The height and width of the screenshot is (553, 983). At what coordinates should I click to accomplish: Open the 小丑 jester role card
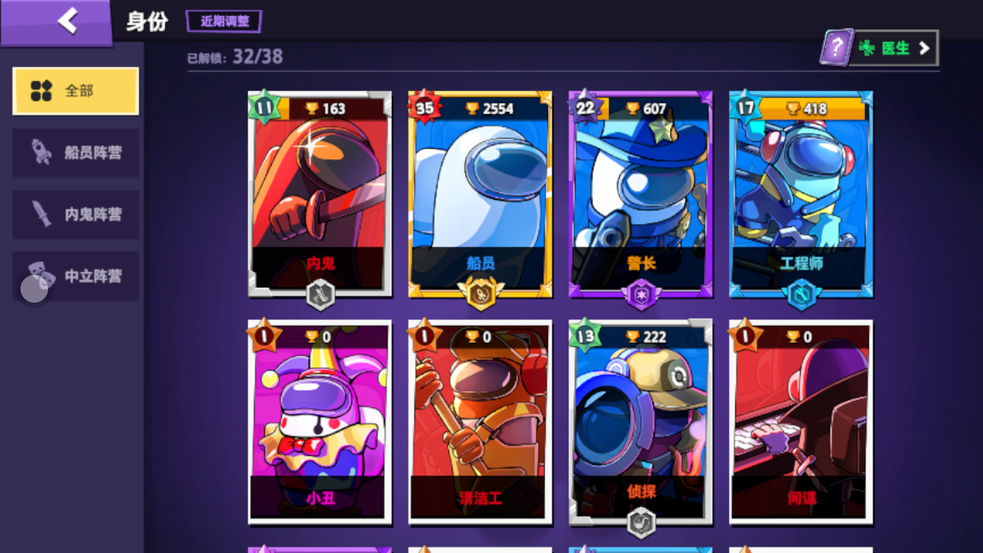[x=320, y=422]
